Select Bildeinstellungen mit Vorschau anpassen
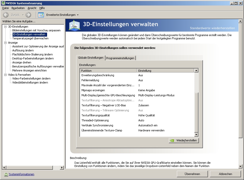The width and height of the screenshot is (244, 180). tap(36, 30)
